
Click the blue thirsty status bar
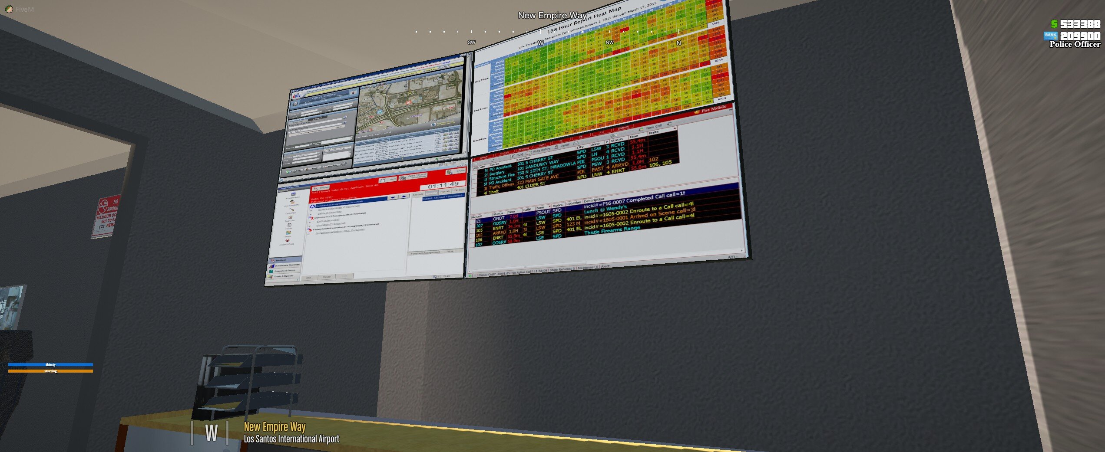[x=50, y=365]
